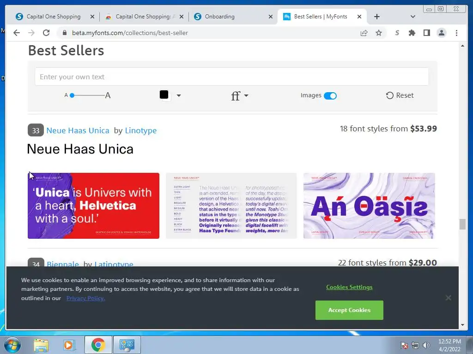Viewport: 473px width, 354px height.
Task: Open the Neue Haas Unica font link
Action: click(78, 130)
